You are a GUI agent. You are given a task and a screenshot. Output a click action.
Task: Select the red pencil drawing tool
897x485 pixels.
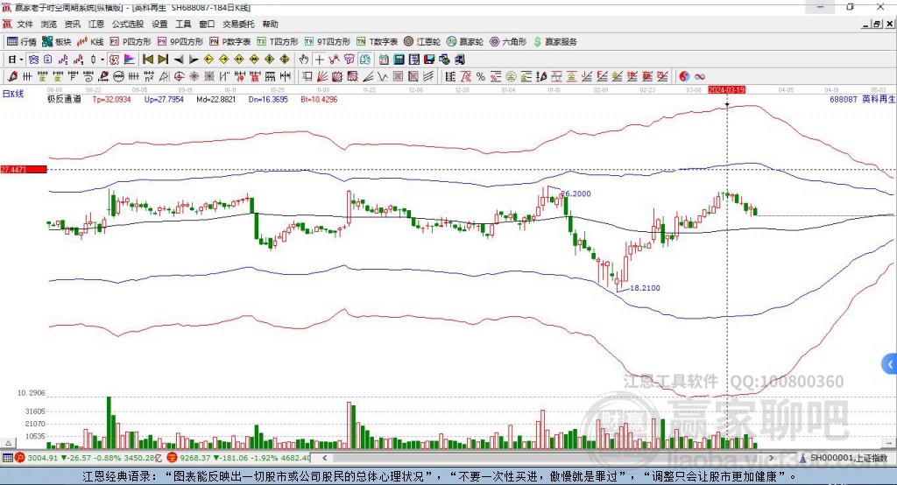click(12, 76)
